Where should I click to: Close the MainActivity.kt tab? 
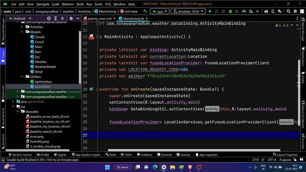(x=147, y=18)
